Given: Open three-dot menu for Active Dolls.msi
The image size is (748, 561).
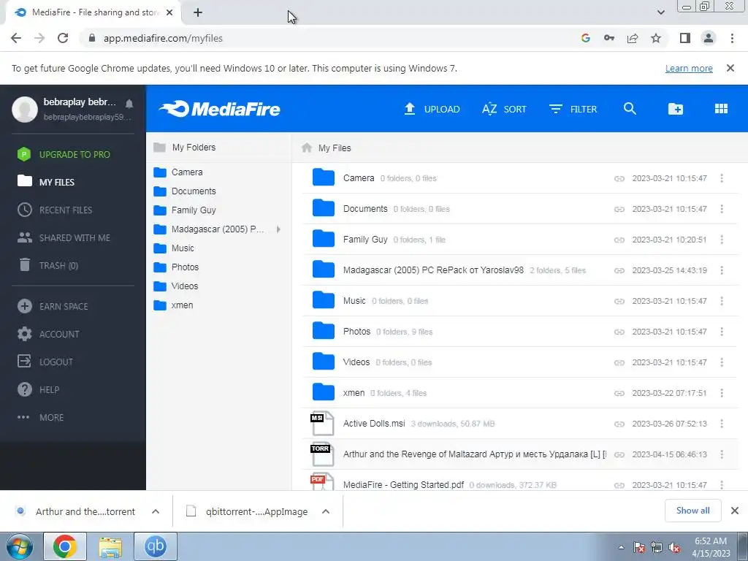Looking at the screenshot, I should click(722, 424).
